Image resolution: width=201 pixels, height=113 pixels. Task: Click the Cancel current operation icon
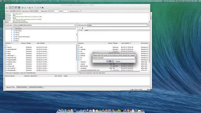(28, 8)
